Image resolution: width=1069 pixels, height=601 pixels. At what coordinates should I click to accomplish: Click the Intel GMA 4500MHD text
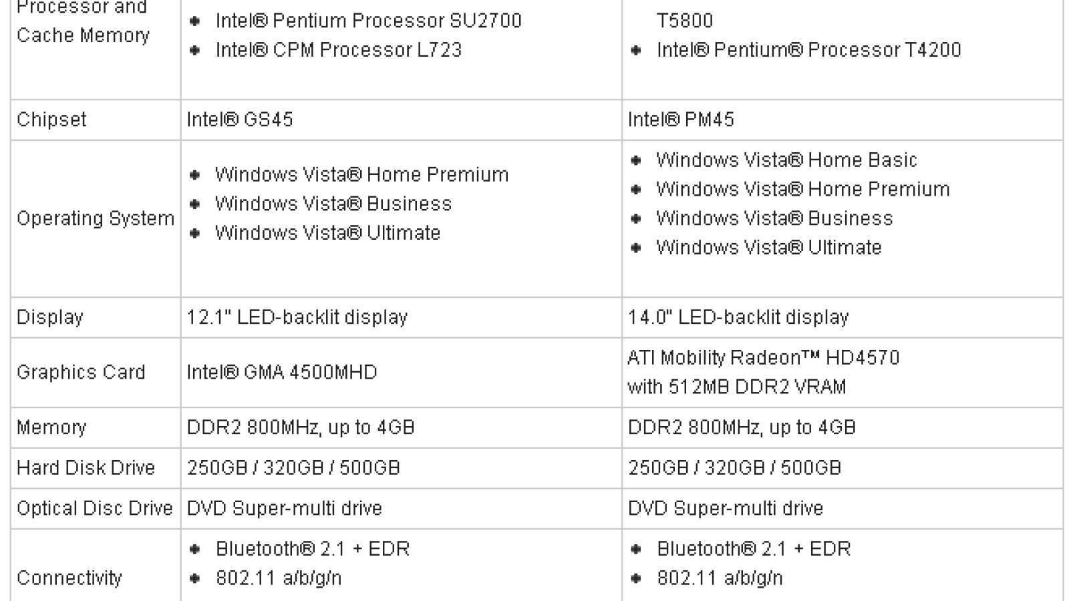click(x=281, y=372)
